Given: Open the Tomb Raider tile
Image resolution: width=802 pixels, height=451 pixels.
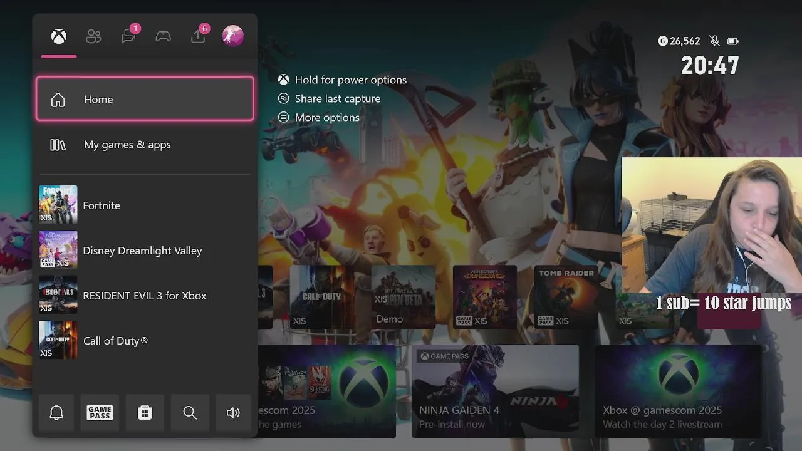Looking at the screenshot, I should click(566, 297).
